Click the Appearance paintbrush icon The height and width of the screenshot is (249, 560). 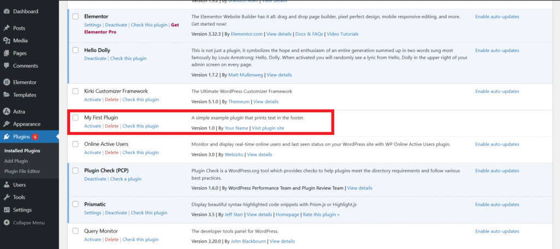click(7, 124)
